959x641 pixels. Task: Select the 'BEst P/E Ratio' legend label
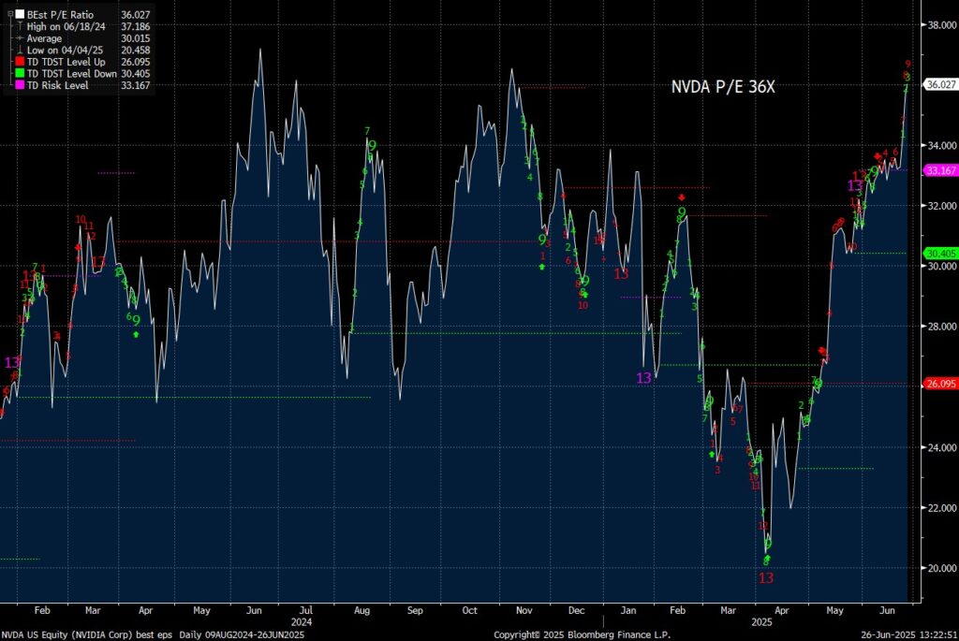coord(60,14)
